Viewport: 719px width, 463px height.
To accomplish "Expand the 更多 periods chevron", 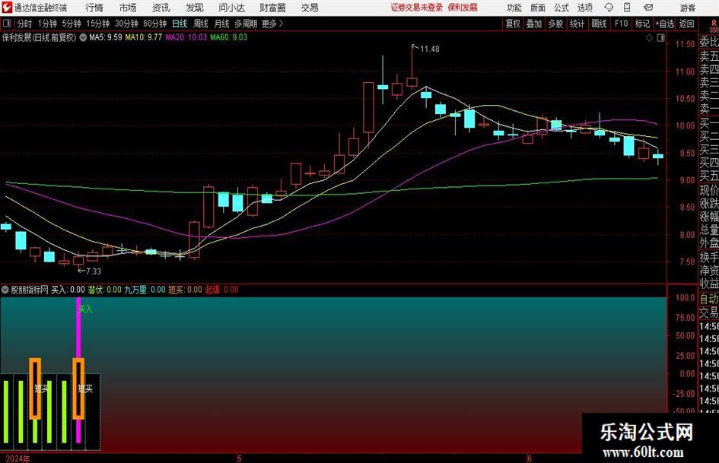I will coord(281,24).
